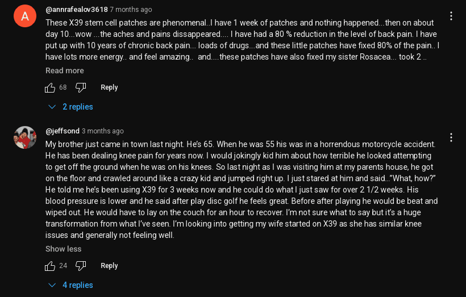Click the orange 'A' profile avatar
466x297 pixels.
(x=24, y=16)
